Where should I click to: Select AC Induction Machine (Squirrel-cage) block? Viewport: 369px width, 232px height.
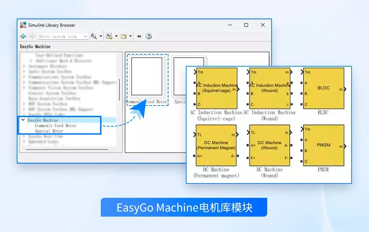click(217, 88)
